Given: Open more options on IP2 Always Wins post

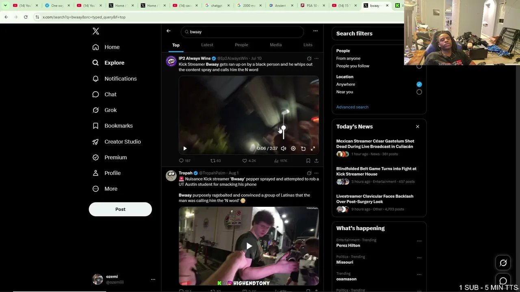Looking at the screenshot, I should 316,58.
